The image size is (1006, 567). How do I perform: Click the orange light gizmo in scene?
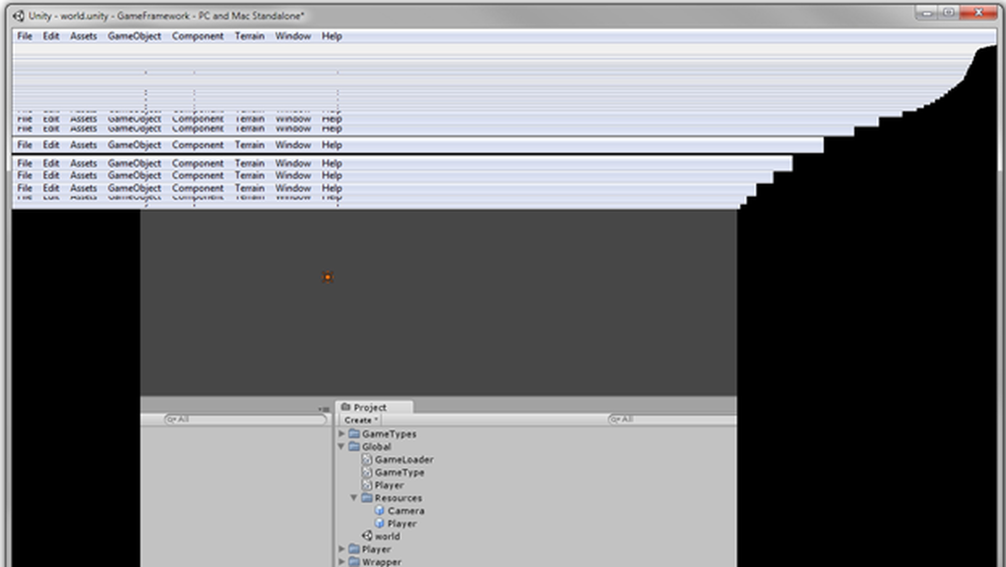pyautogui.click(x=328, y=277)
